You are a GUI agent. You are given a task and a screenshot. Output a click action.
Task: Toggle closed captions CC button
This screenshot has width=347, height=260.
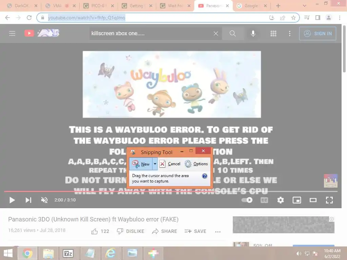point(264,200)
